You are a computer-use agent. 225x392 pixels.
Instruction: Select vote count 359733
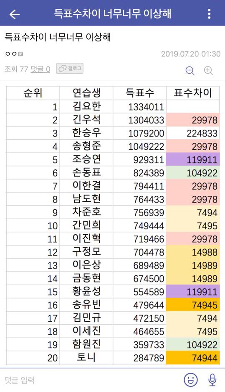pyautogui.click(x=149, y=346)
